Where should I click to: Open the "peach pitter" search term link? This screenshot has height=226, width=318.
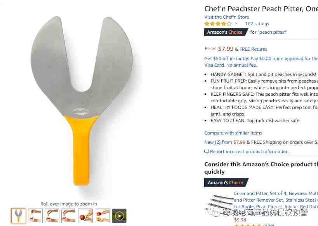pos(273,32)
